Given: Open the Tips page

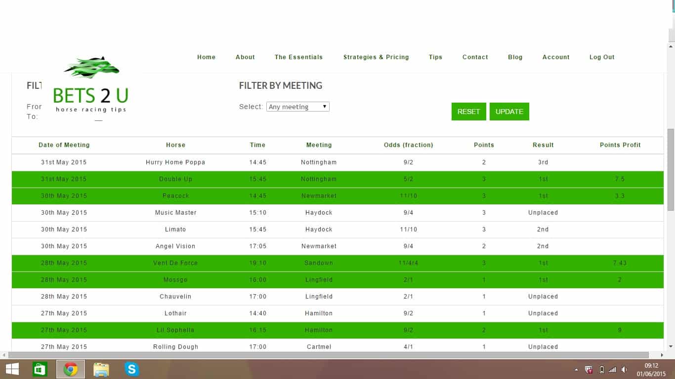Looking at the screenshot, I should click(435, 57).
